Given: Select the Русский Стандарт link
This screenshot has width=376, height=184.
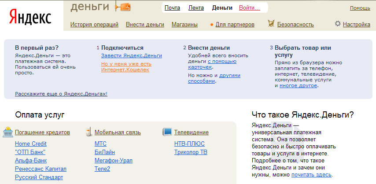Looking at the screenshot, I should tap(39, 177).
